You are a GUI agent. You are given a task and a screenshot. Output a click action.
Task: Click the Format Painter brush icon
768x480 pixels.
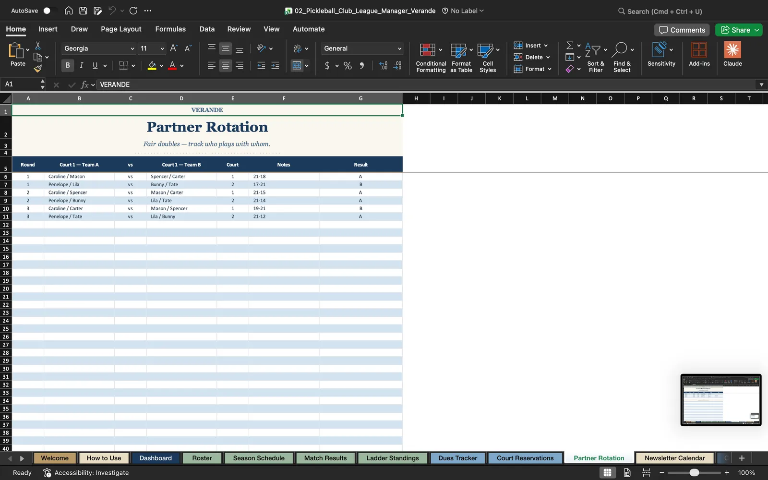(38, 69)
